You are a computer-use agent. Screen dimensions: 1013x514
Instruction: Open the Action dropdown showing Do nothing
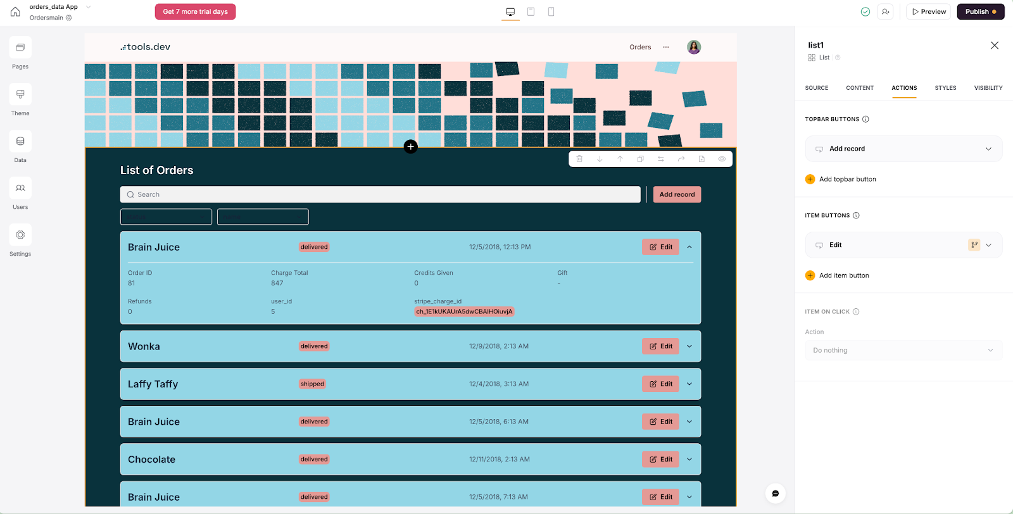(903, 350)
